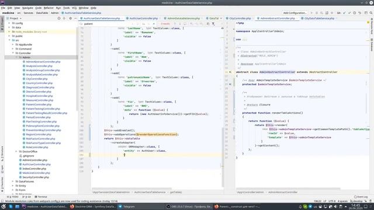Open Search Everywhere magnifier icon
Screen dimensions: 374x210
point(371,13)
